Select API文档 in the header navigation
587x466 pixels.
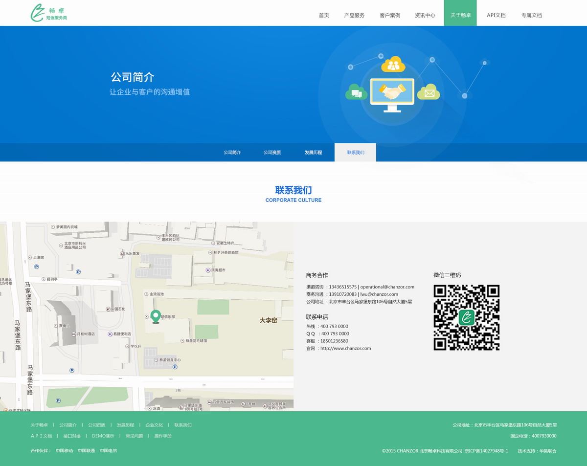(x=496, y=15)
